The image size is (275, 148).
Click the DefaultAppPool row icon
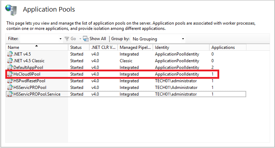[10, 67]
